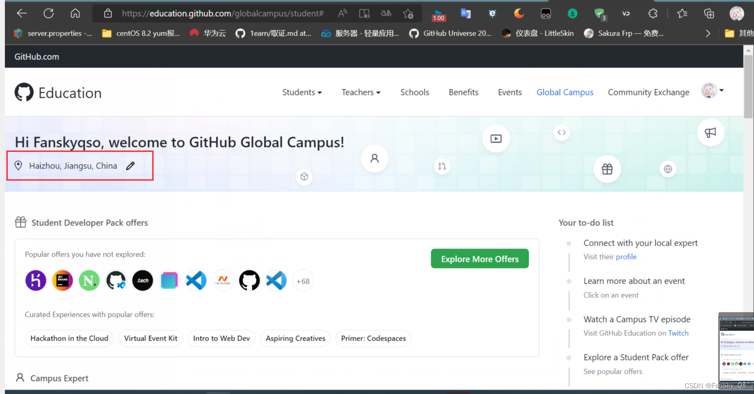Click the code brackets bubble icon in banner
754x394 pixels.
coord(562,132)
